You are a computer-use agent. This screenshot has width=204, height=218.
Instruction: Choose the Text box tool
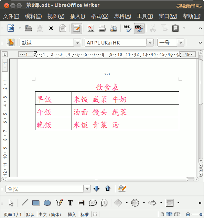[70, 203]
